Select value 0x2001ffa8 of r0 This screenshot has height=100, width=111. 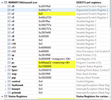[x=44, y=6]
